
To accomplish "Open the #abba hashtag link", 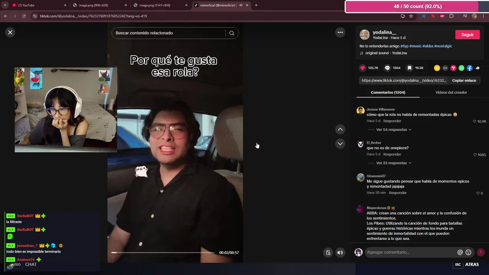I will click(x=427, y=46).
